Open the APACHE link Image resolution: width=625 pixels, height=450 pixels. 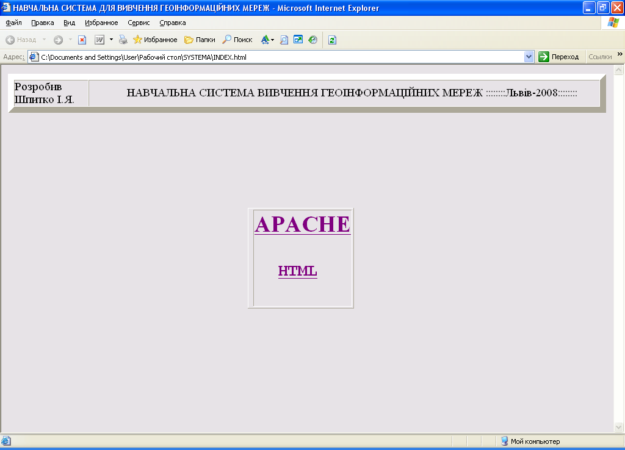pos(303,224)
